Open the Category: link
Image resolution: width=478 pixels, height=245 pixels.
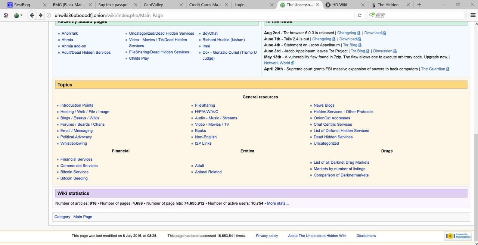click(62, 217)
